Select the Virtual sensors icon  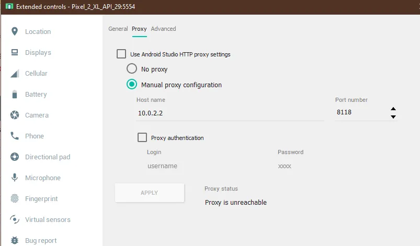tap(15, 219)
